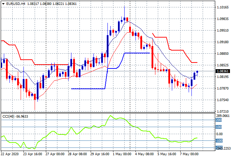Click the 22 Apr 2020 date label
This screenshot has width=231, height=158.
[x=11, y=154]
